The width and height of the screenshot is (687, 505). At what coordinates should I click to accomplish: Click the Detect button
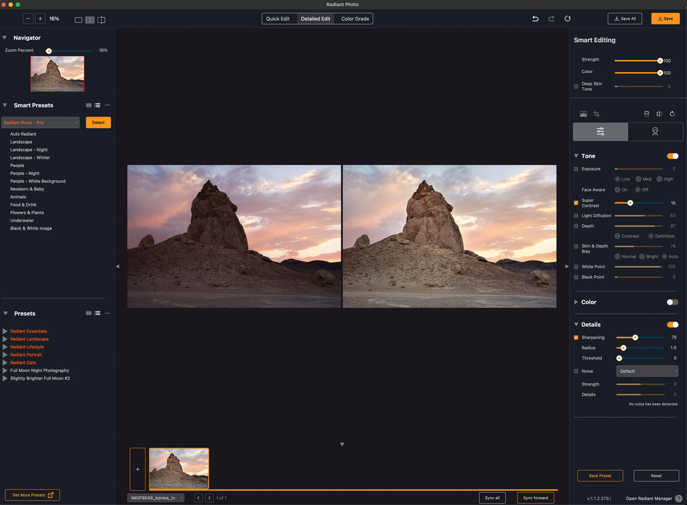(98, 122)
